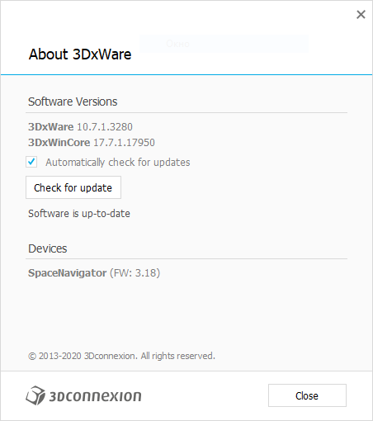Image resolution: width=373 pixels, height=421 pixels.
Task: Click the 2013-2020 3Dconnexion copyright notice
Action: click(121, 356)
